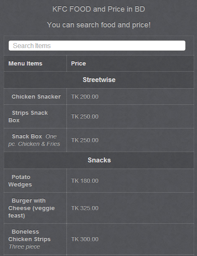Viewport: 197px width, 256px height.
Task: Choose Snack Box One pc. Chicken & Fries
Action: pos(34,140)
